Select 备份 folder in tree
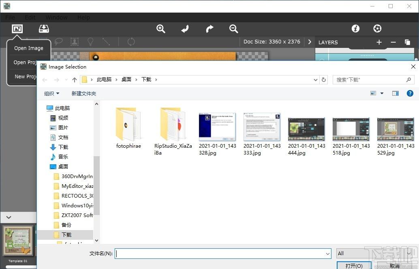 [62, 225]
